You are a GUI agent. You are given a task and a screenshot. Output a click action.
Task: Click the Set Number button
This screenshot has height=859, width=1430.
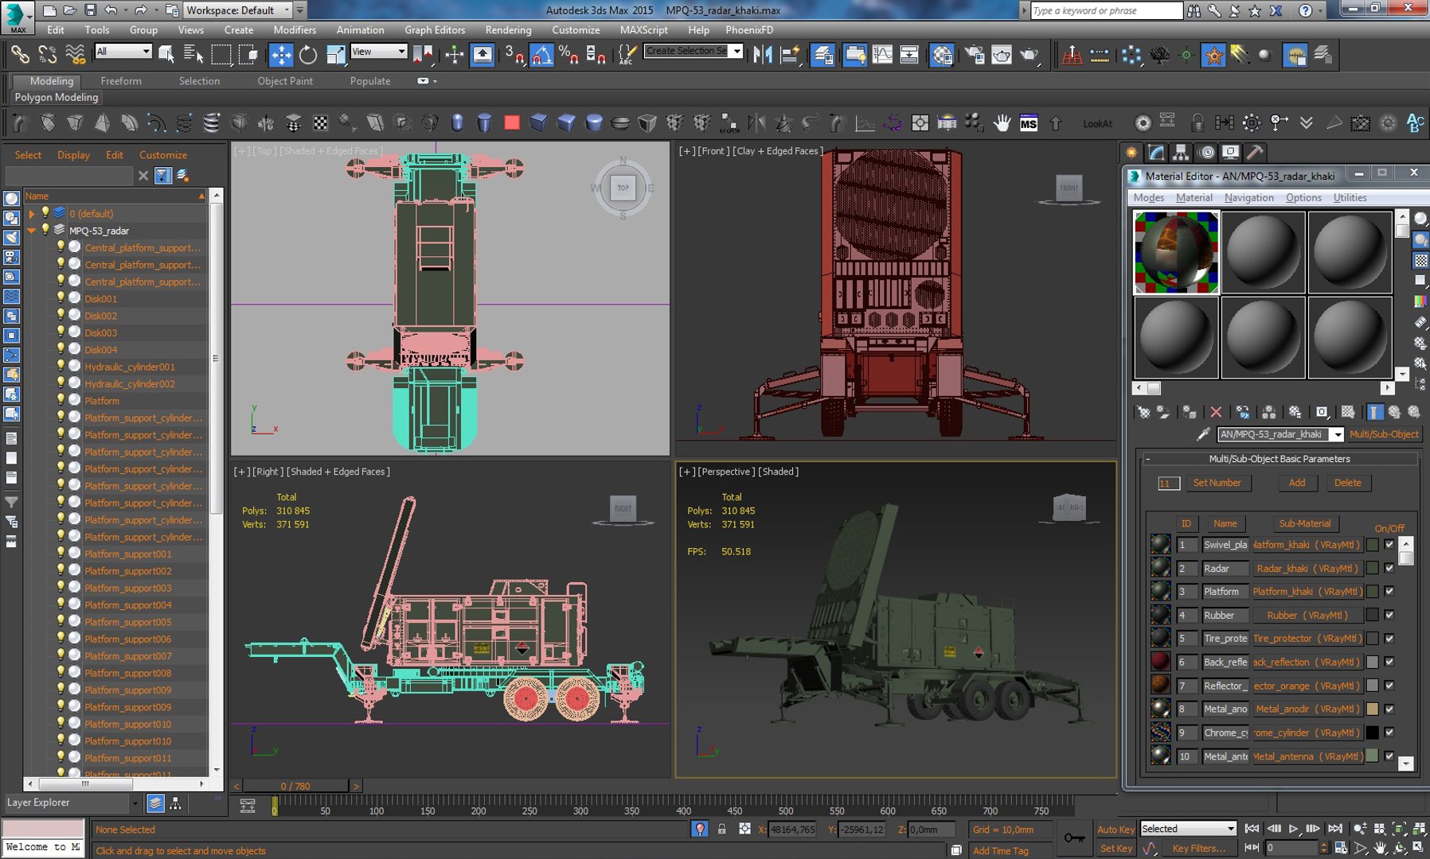point(1217,483)
